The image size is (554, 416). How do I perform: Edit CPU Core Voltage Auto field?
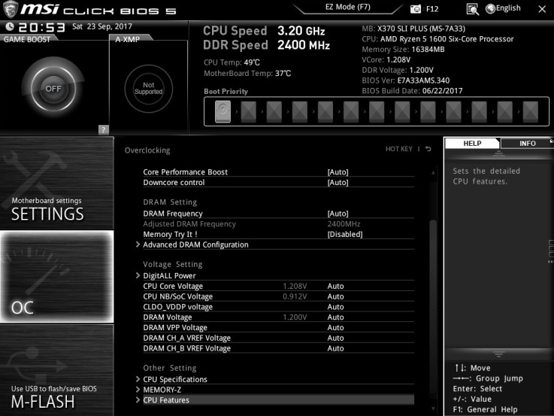tap(335, 286)
